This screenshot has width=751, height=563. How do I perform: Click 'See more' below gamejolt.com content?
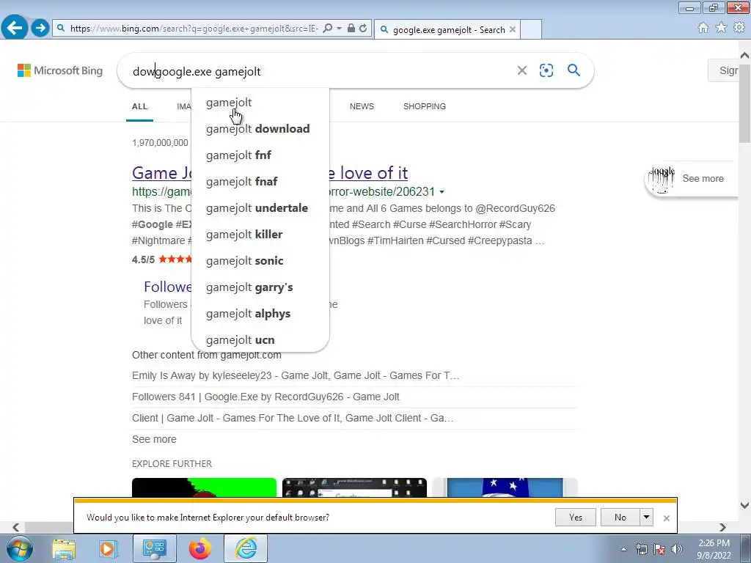(154, 439)
